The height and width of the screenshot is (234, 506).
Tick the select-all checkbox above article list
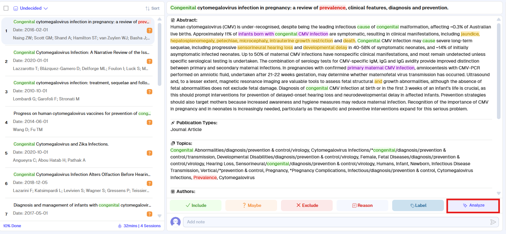click(6, 8)
